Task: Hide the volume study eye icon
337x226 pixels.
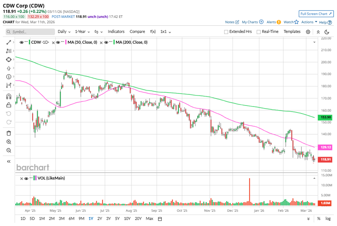Action: click(x=26, y=178)
